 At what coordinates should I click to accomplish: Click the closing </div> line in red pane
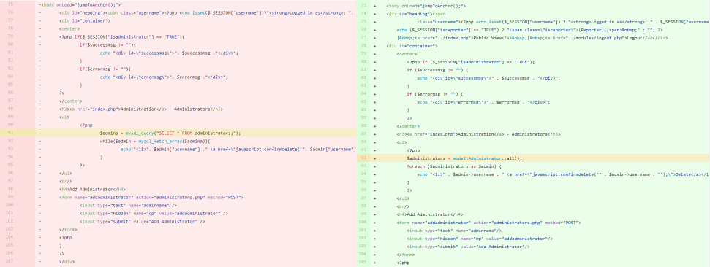[67, 261]
